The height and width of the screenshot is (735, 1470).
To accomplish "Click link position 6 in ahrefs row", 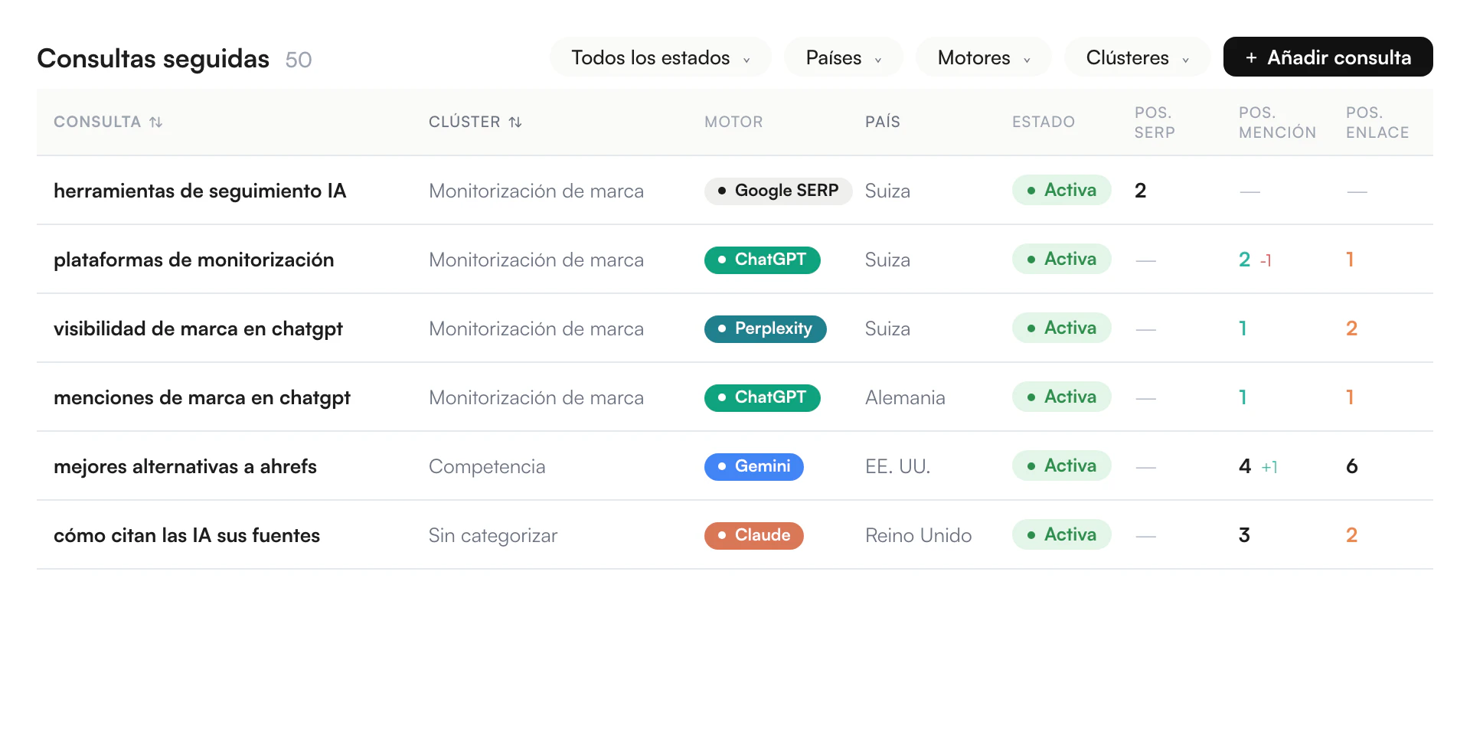I will [x=1352, y=466].
